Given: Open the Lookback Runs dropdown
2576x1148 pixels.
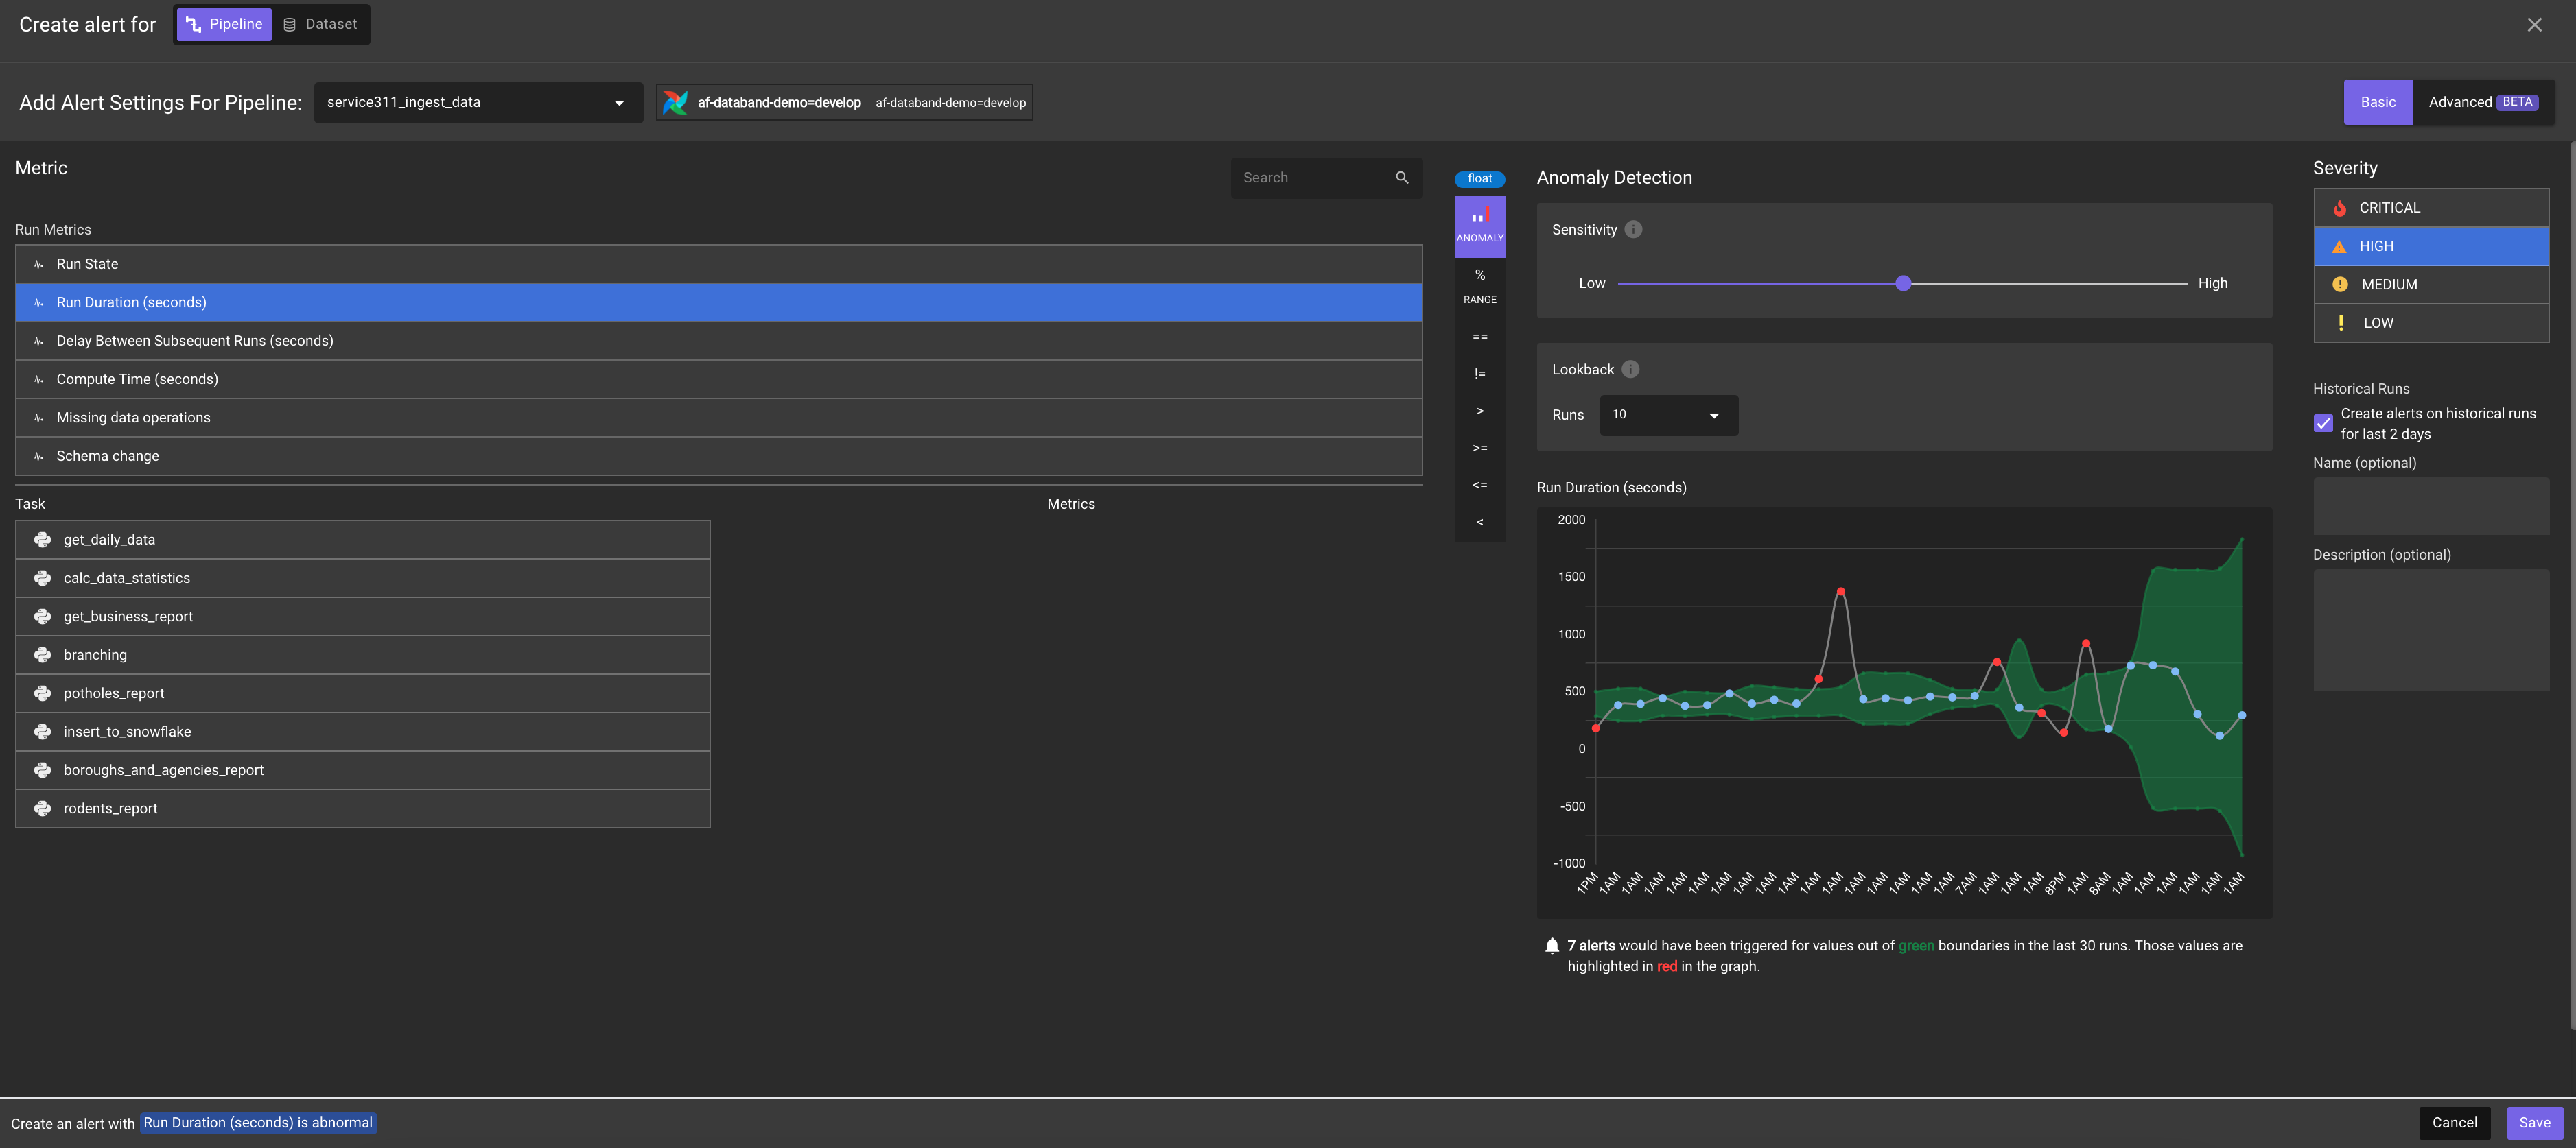Looking at the screenshot, I should point(1668,415).
